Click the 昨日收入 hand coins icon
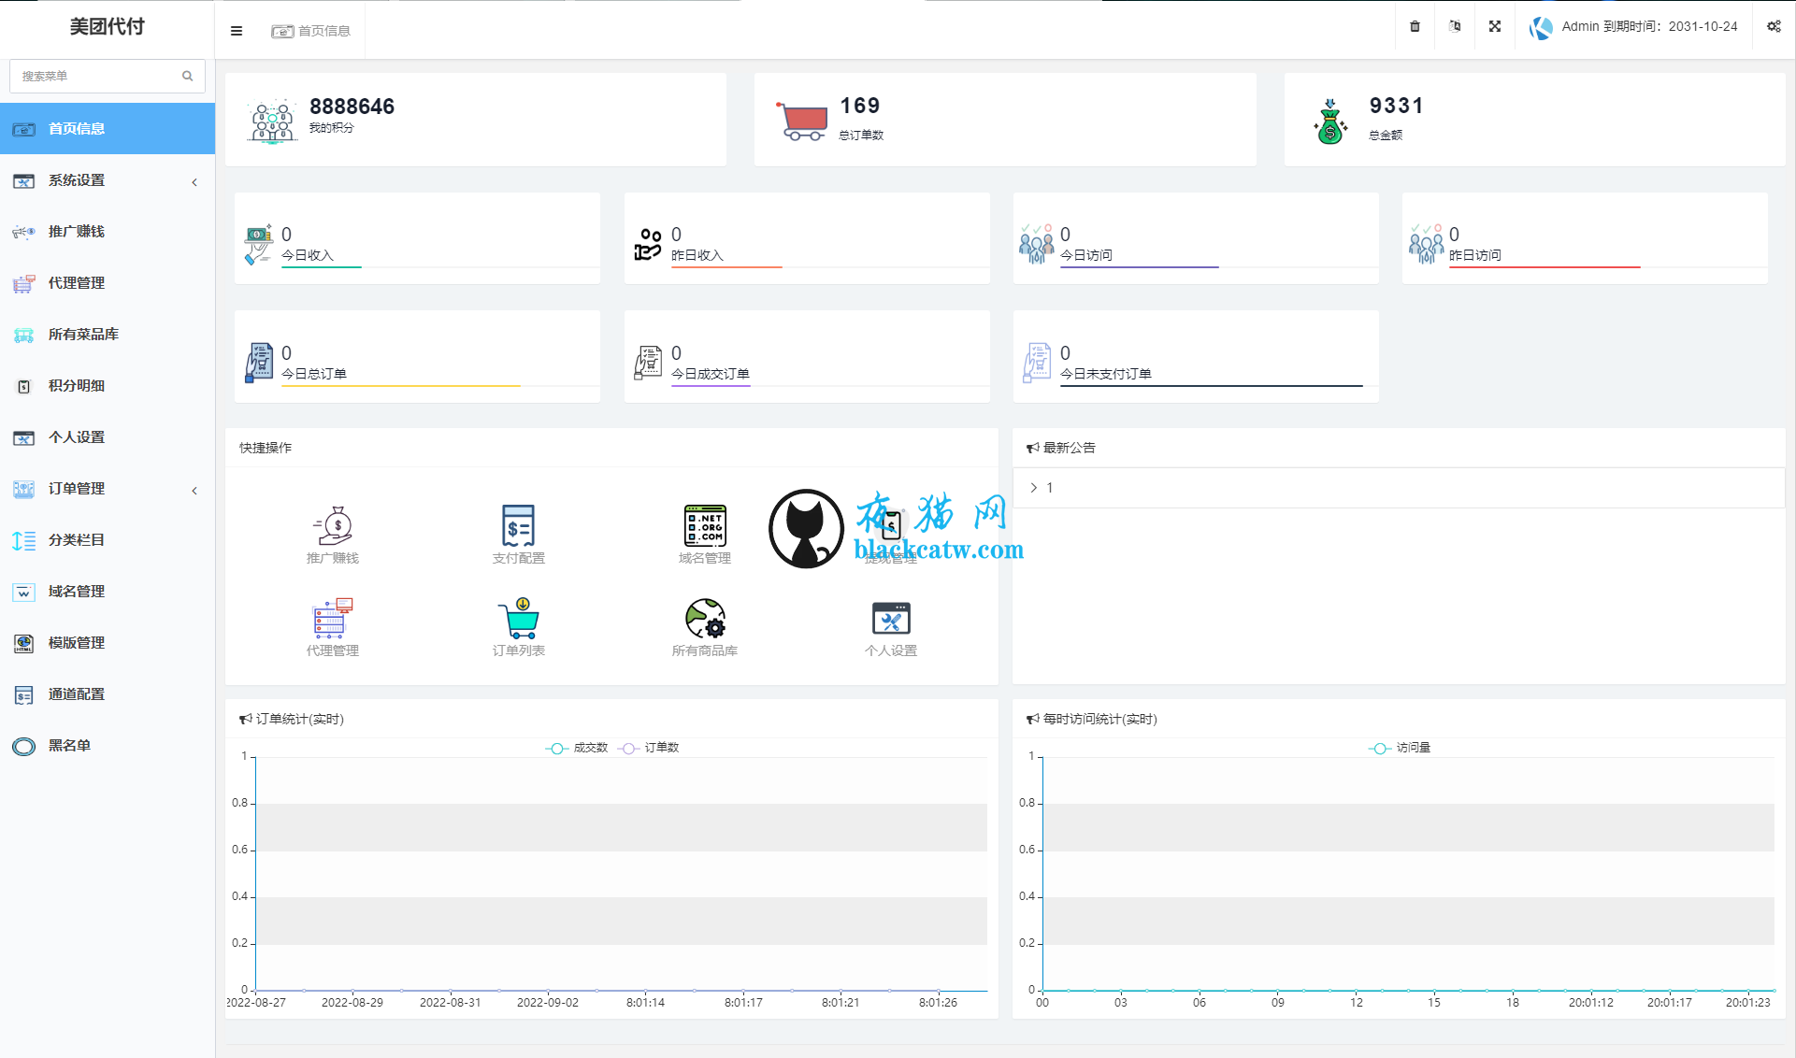 648,244
